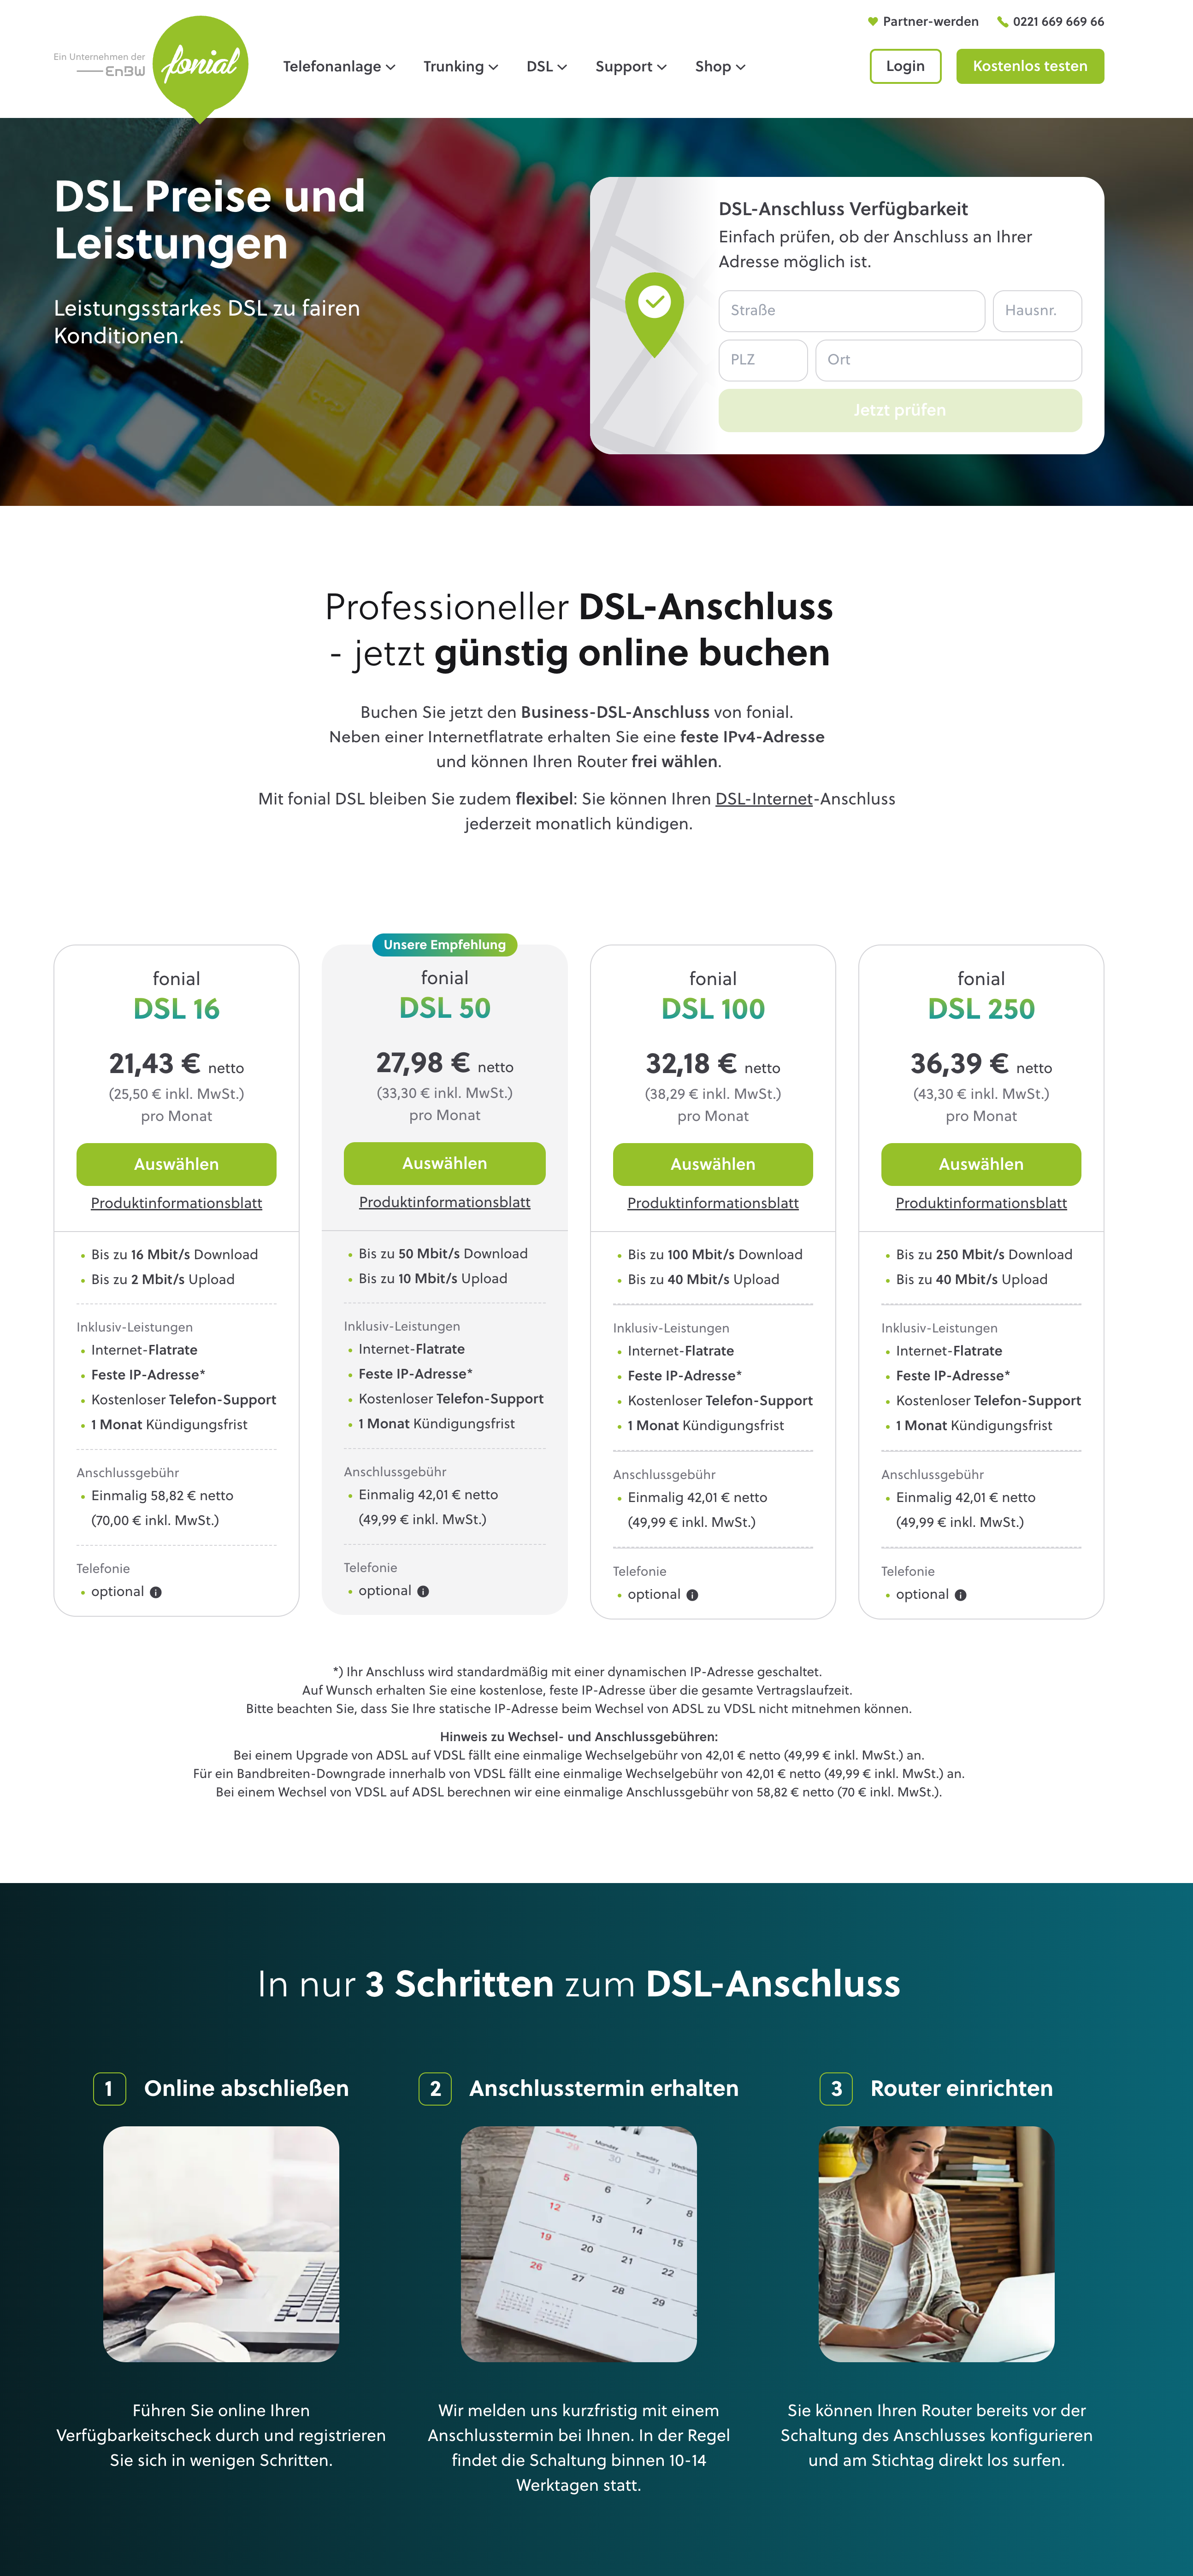Viewport: 1193px width, 2576px height.
Task: Click the phone icon next to 0221 number
Action: pos(1002,21)
